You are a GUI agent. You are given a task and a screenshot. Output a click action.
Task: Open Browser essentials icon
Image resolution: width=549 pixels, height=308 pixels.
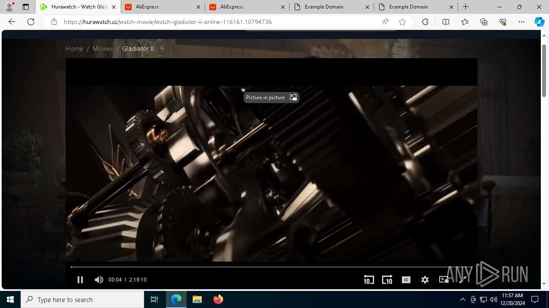[503, 22]
